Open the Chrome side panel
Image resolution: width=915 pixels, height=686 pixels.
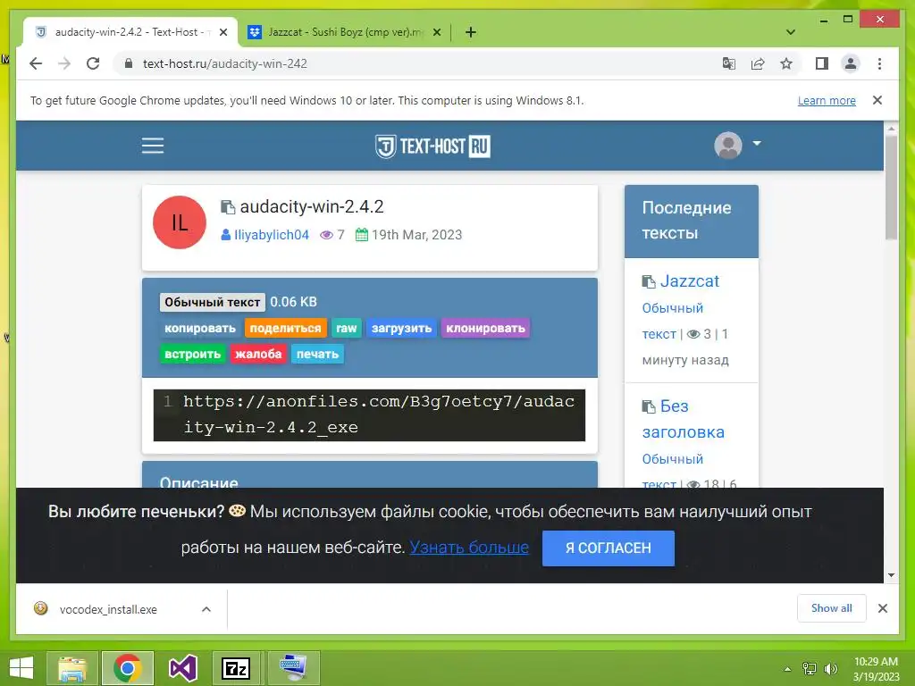(x=822, y=63)
